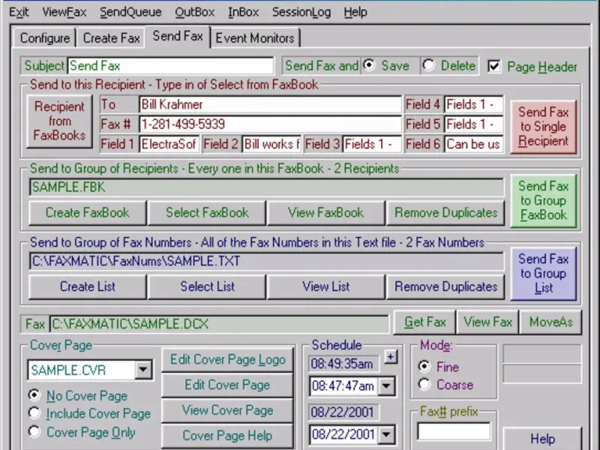Click the Cover Page Help button

[228, 436]
